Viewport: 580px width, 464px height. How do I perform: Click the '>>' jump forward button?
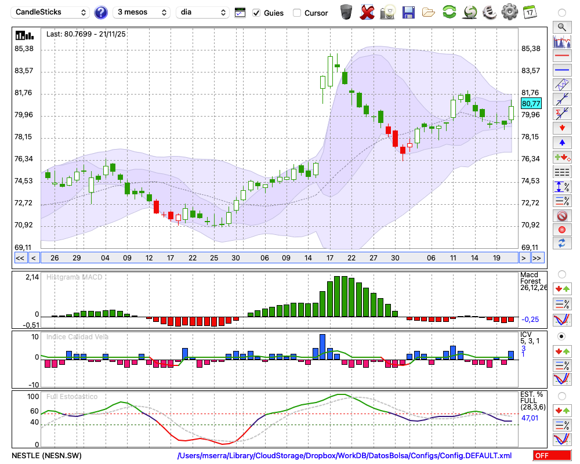pos(537,258)
